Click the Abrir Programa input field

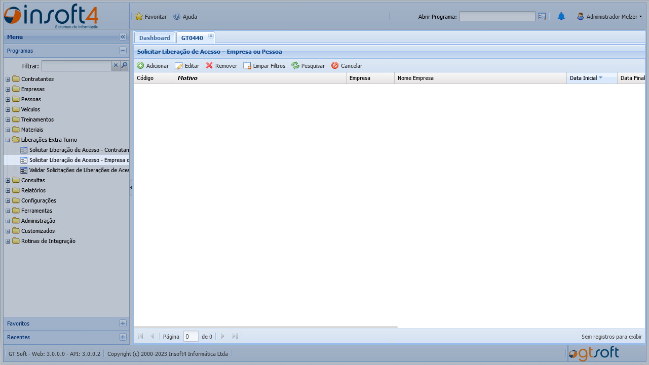[x=497, y=17]
